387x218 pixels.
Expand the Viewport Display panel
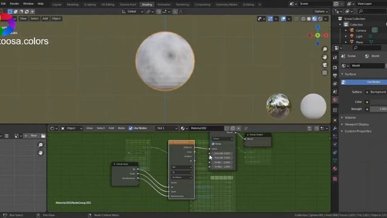[x=355, y=124]
